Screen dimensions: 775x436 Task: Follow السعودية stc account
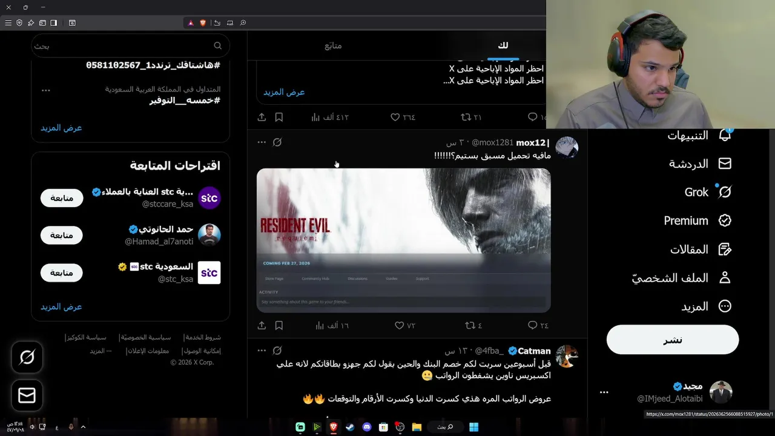62,272
